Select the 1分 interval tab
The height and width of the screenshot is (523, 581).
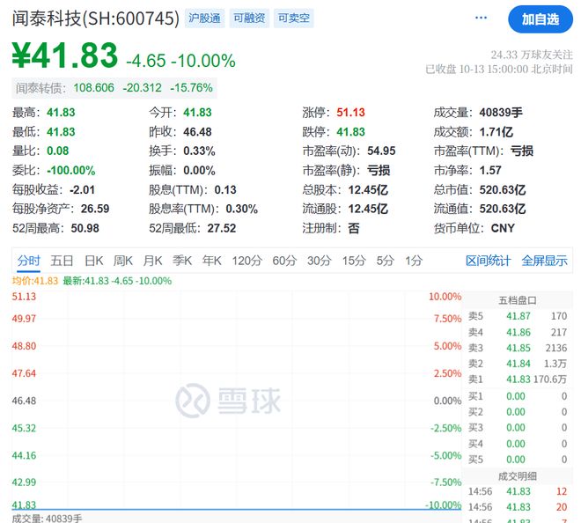coord(413,261)
